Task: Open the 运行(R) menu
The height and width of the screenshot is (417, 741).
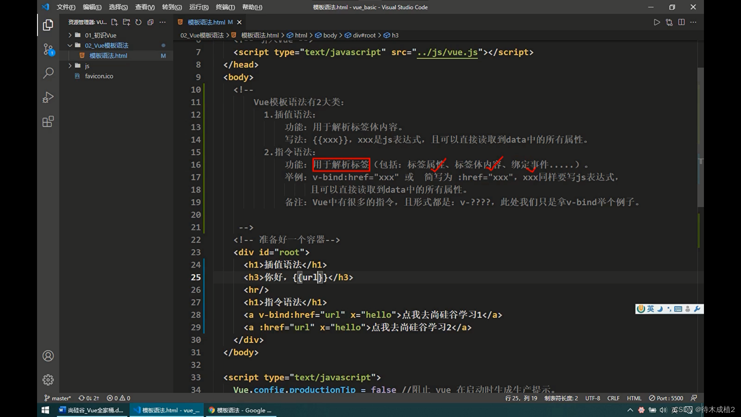Action: tap(199, 7)
